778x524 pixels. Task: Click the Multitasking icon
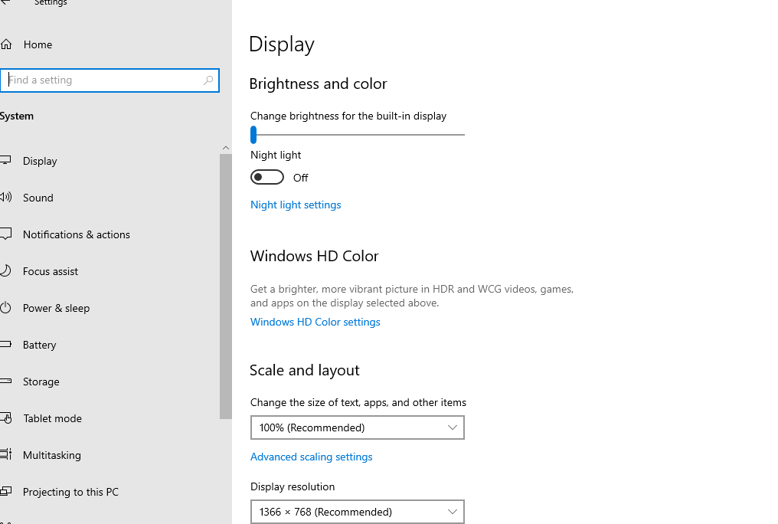tap(6, 455)
